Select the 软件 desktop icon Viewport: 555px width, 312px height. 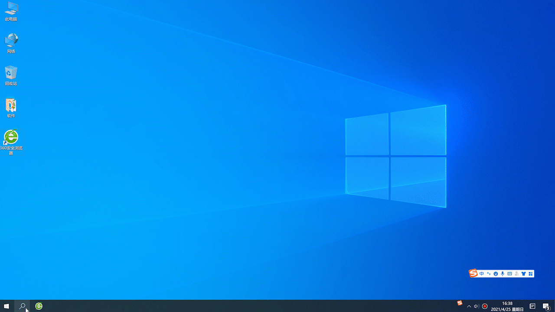(x=11, y=108)
